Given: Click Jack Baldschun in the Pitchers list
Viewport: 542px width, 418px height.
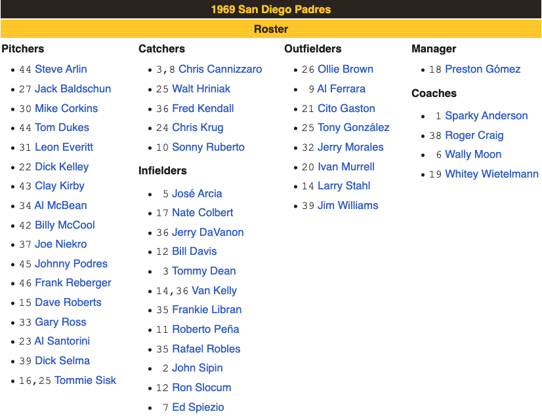Looking at the screenshot, I should (73, 88).
